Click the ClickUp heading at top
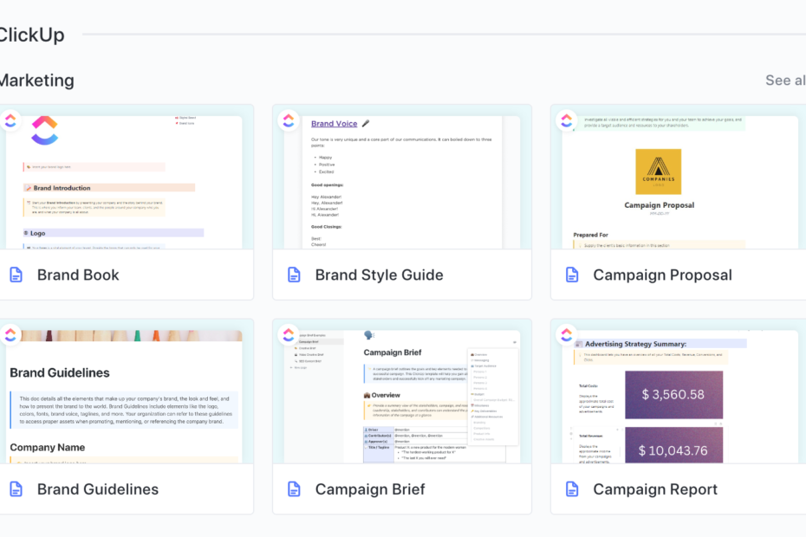 click(32, 35)
